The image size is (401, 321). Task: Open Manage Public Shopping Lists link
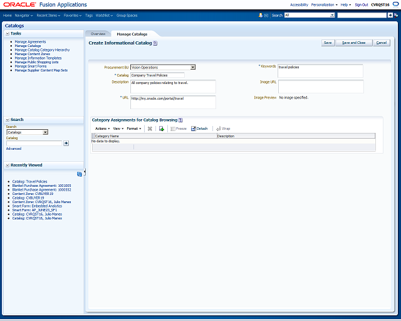[36, 62]
